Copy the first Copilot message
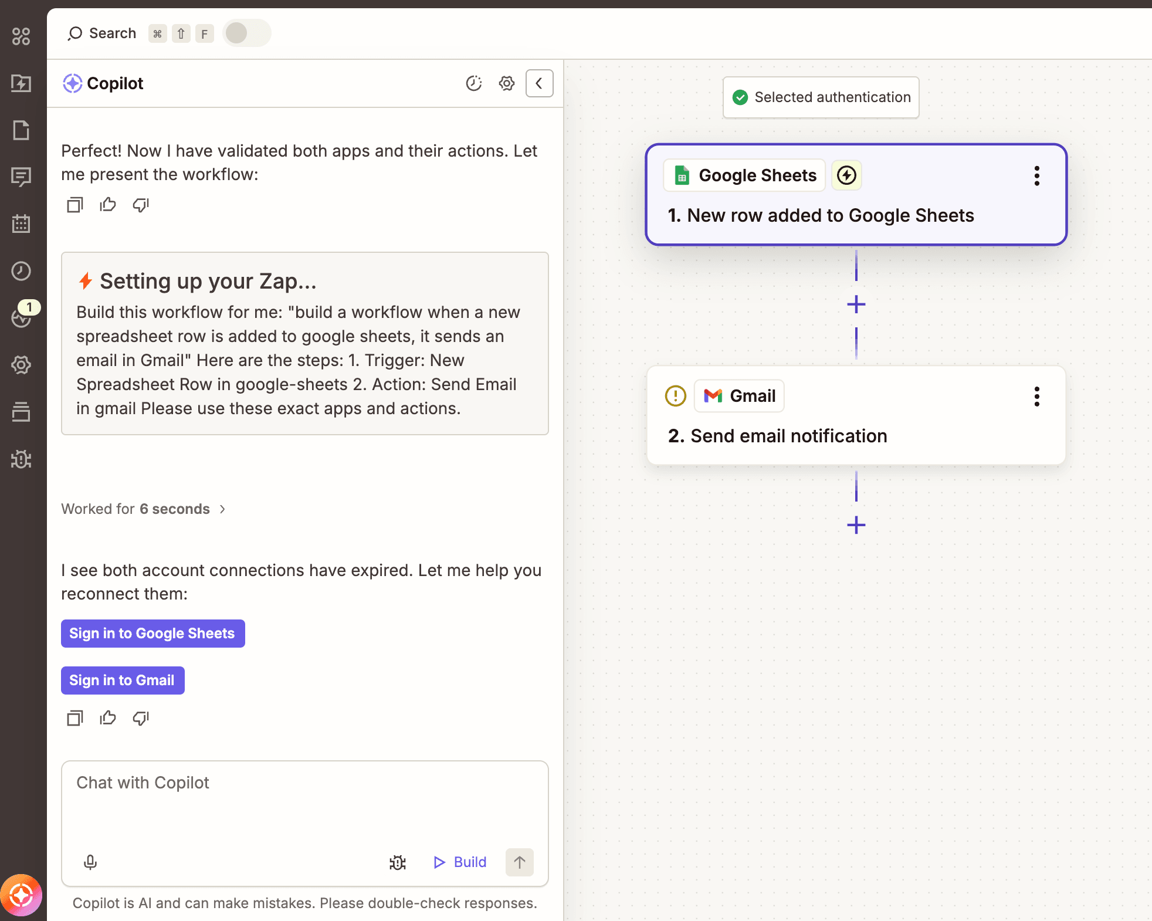The image size is (1152, 921). pos(75,205)
